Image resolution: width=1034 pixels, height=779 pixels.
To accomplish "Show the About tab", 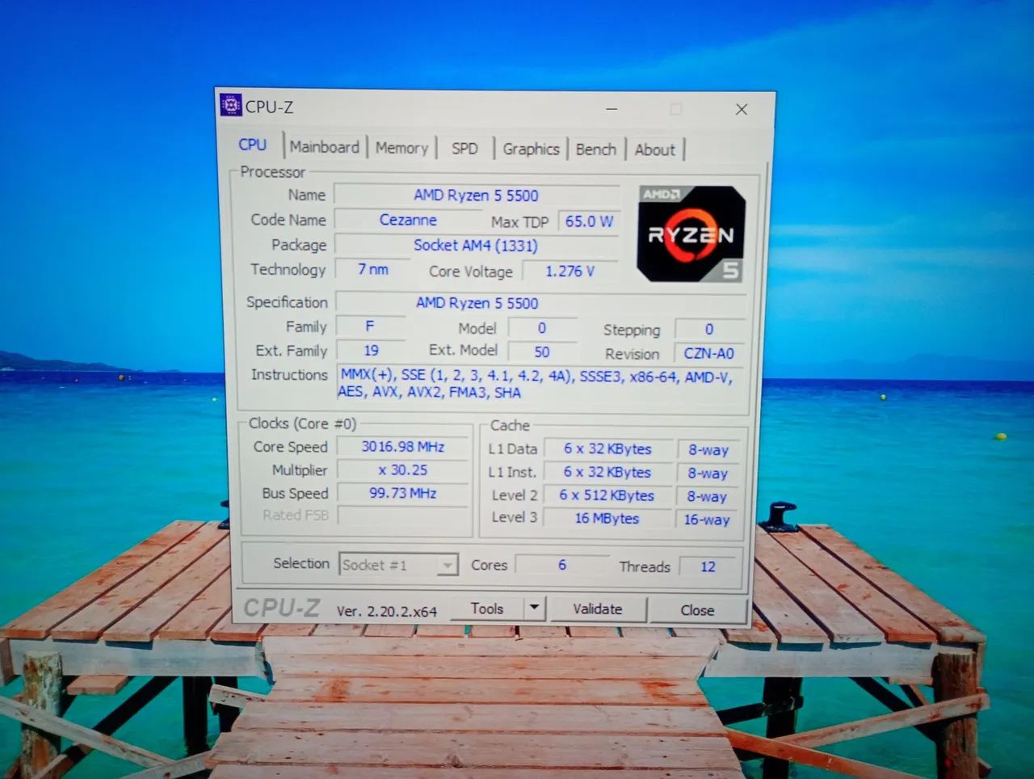I will point(654,149).
